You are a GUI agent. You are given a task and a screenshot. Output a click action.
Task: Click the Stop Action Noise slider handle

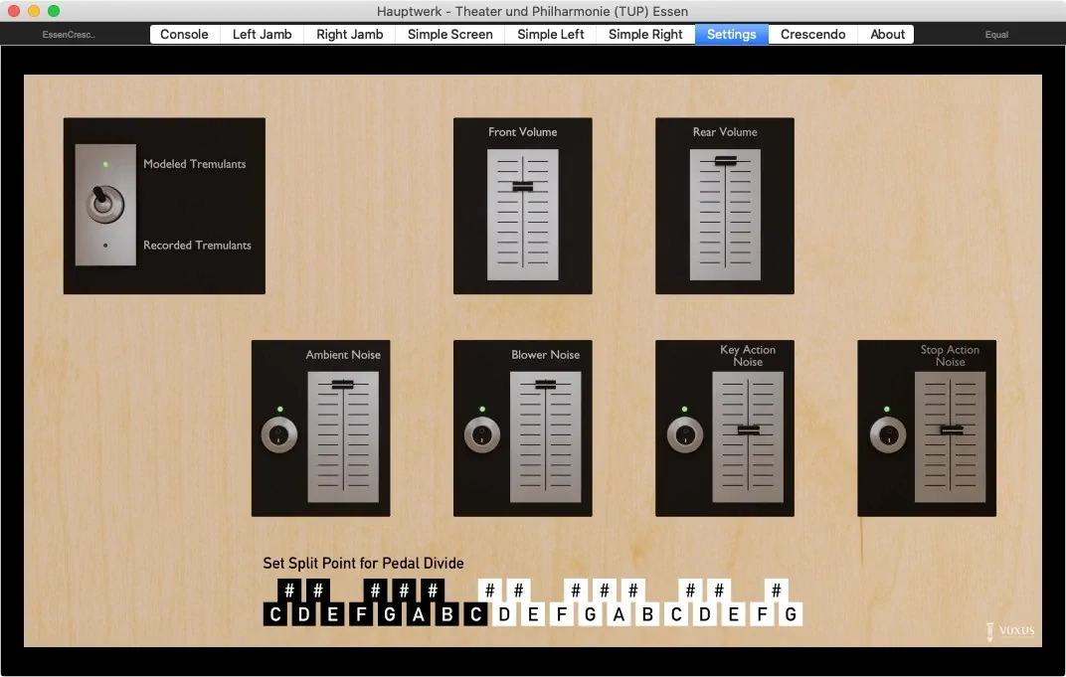click(x=952, y=429)
